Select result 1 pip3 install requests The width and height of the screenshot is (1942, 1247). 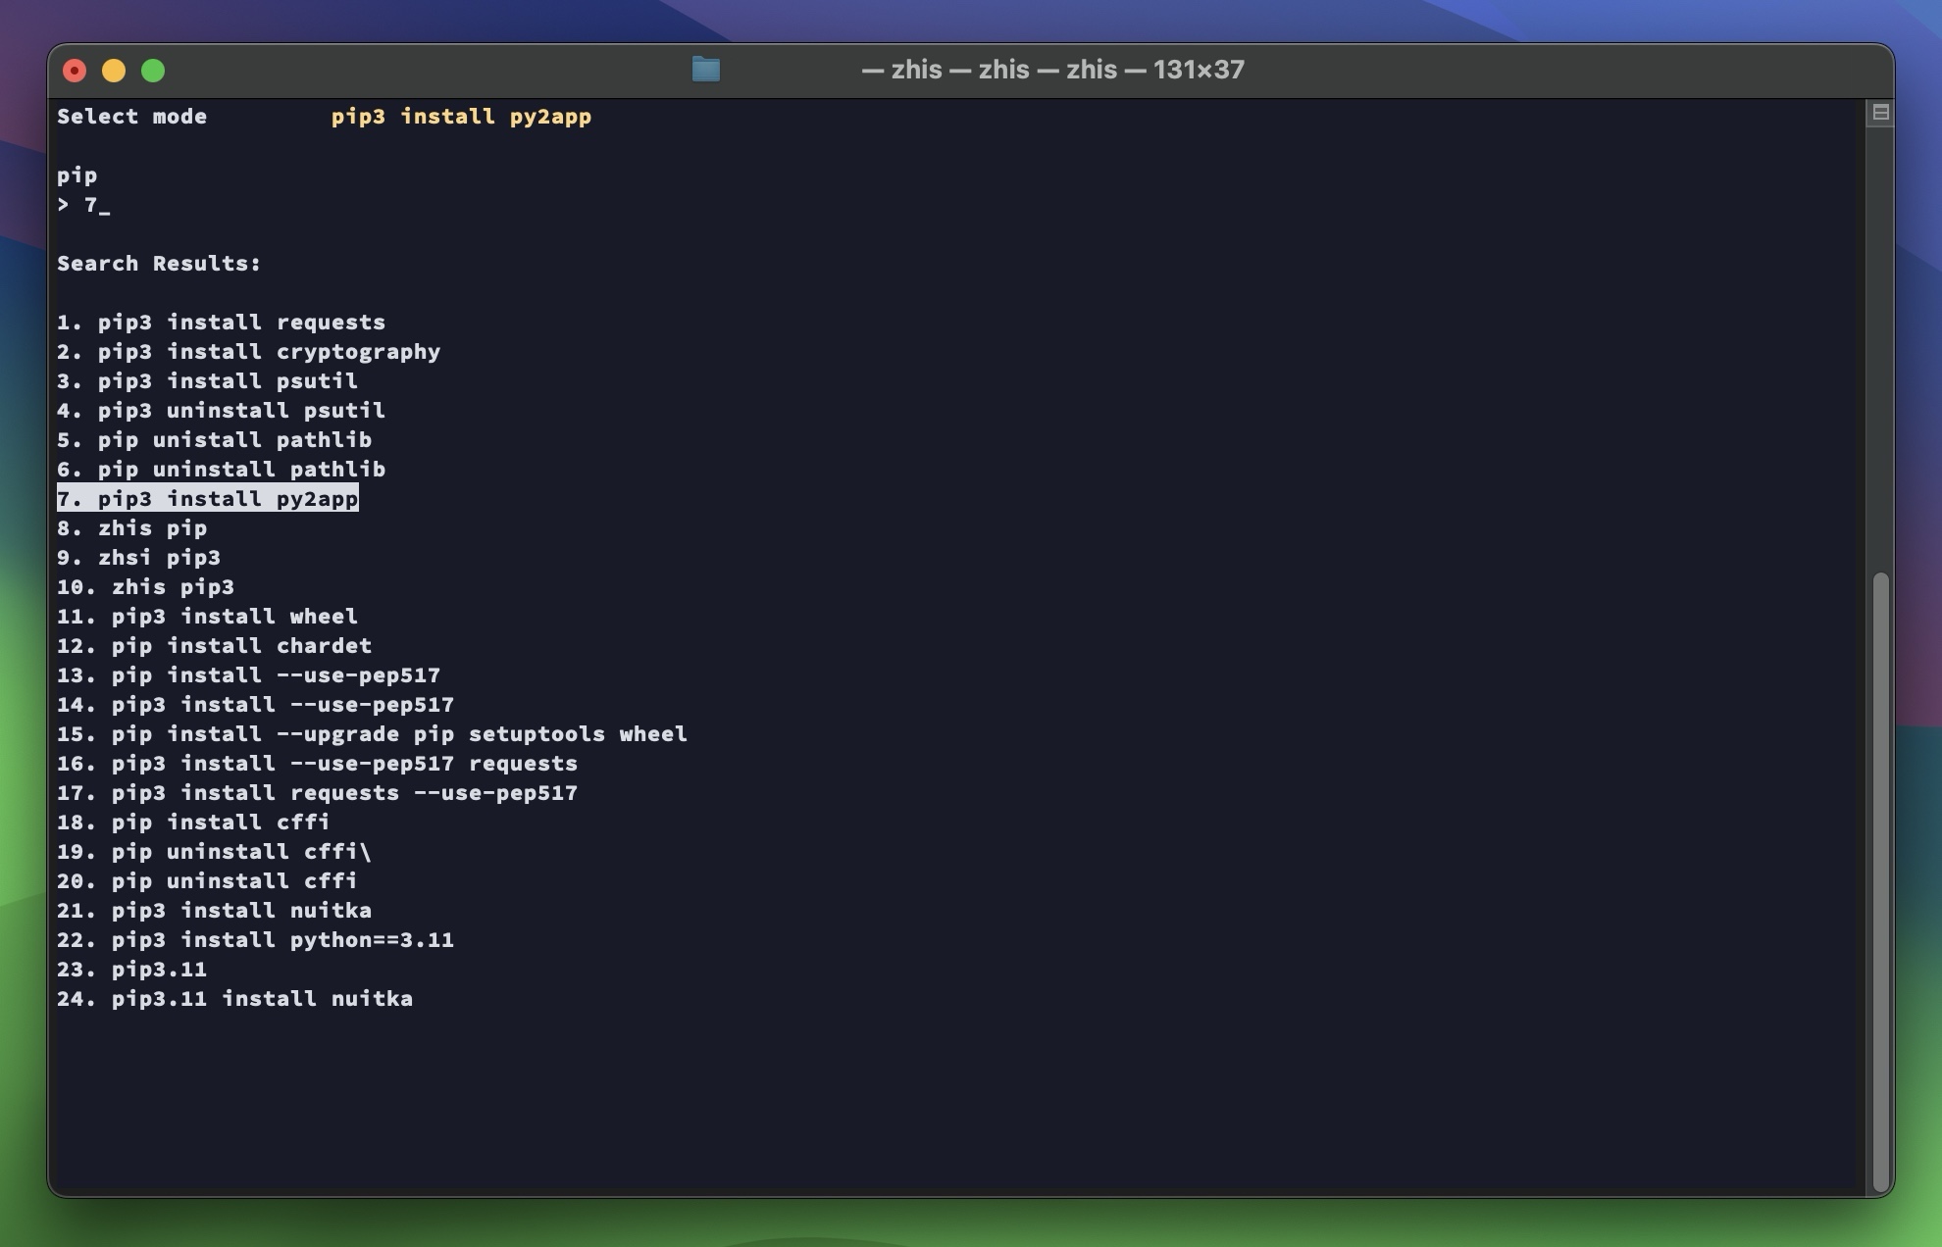point(221,323)
